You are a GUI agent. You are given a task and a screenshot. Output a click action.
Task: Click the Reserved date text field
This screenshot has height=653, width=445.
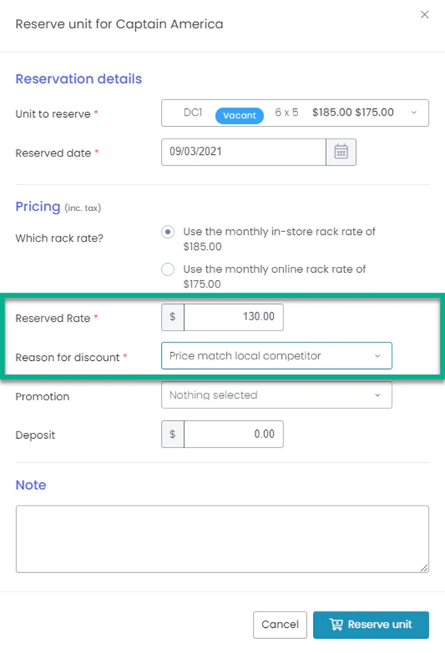click(x=243, y=152)
